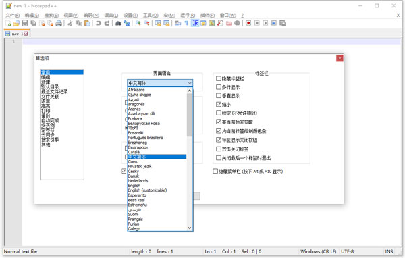
Task: Click the Save Recorded Macro icon
Action: click(283, 23)
